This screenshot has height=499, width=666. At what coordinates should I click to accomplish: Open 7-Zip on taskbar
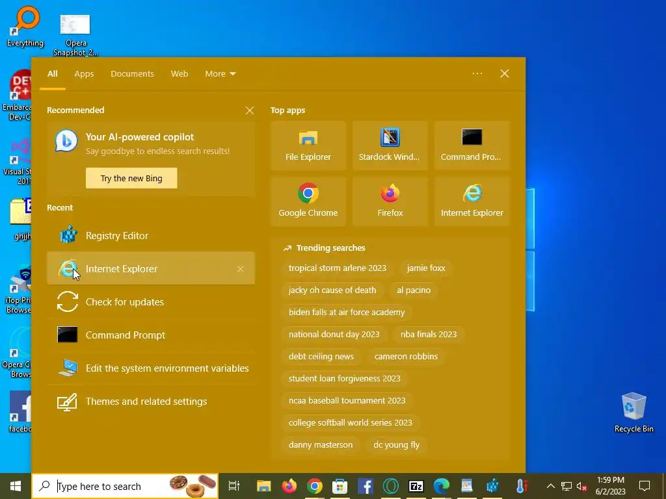point(416,486)
